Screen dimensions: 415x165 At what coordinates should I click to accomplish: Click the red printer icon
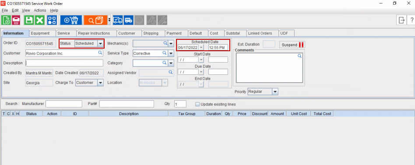(16, 20)
